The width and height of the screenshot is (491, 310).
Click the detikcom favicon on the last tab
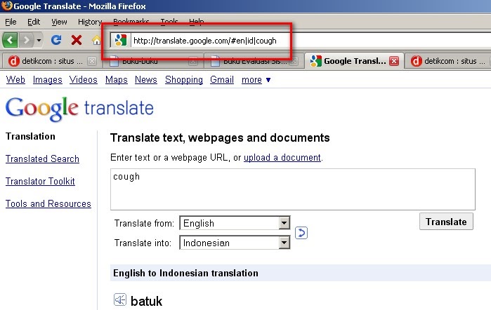[416, 61]
